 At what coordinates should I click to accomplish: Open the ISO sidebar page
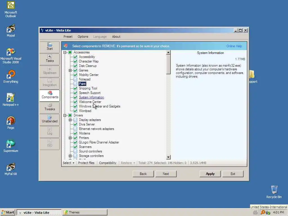[49, 143]
